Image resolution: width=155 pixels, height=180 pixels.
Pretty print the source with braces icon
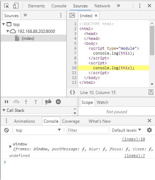72,92
